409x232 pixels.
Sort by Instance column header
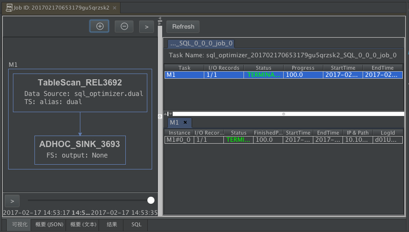click(x=179, y=133)
